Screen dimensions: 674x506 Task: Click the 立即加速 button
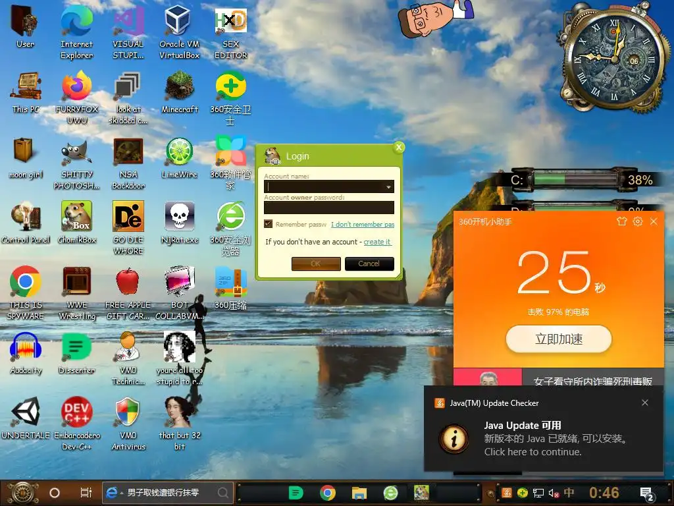pyautogui.click(x=558, y=339)
